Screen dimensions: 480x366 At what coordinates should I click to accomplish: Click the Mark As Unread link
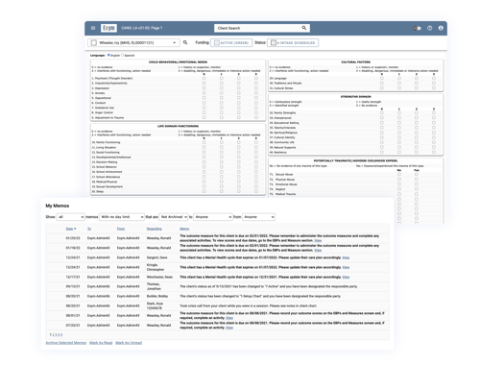point(129,343)
